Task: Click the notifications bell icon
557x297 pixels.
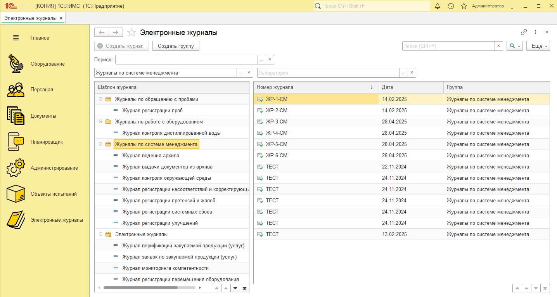Action: coord(438,6)
